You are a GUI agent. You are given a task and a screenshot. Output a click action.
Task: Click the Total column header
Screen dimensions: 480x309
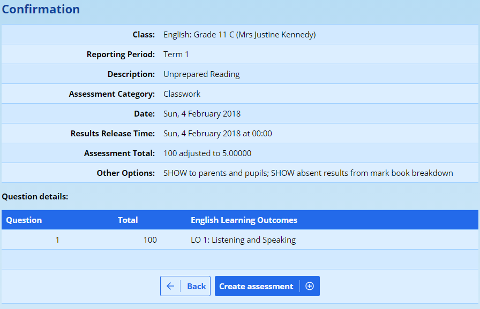127,220
